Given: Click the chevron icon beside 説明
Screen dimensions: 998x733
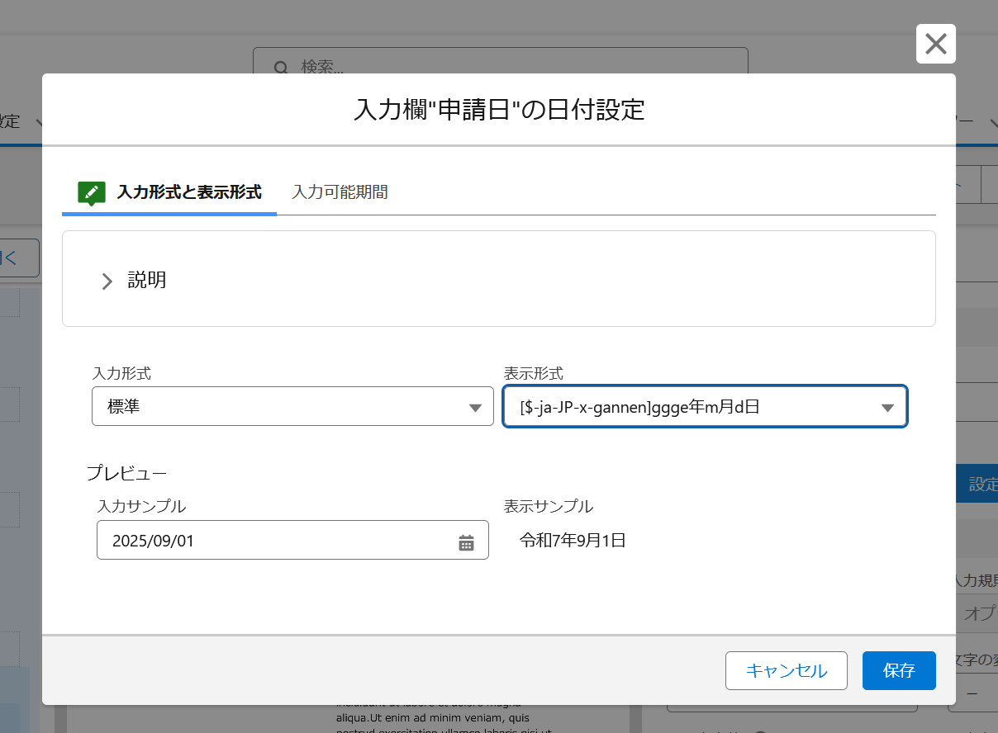Looking at the screenshot, I should pos(107,281).
